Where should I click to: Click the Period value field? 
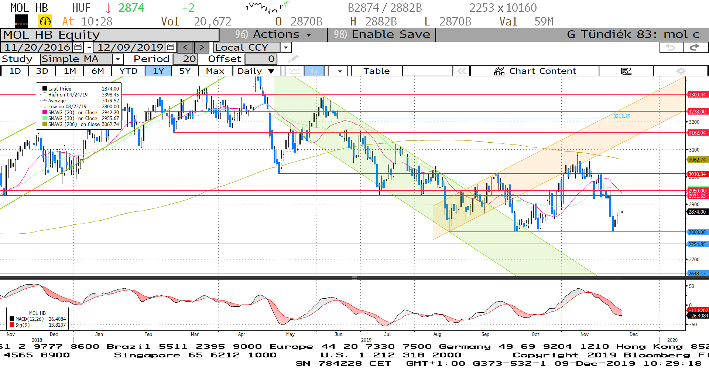point(185,59)
